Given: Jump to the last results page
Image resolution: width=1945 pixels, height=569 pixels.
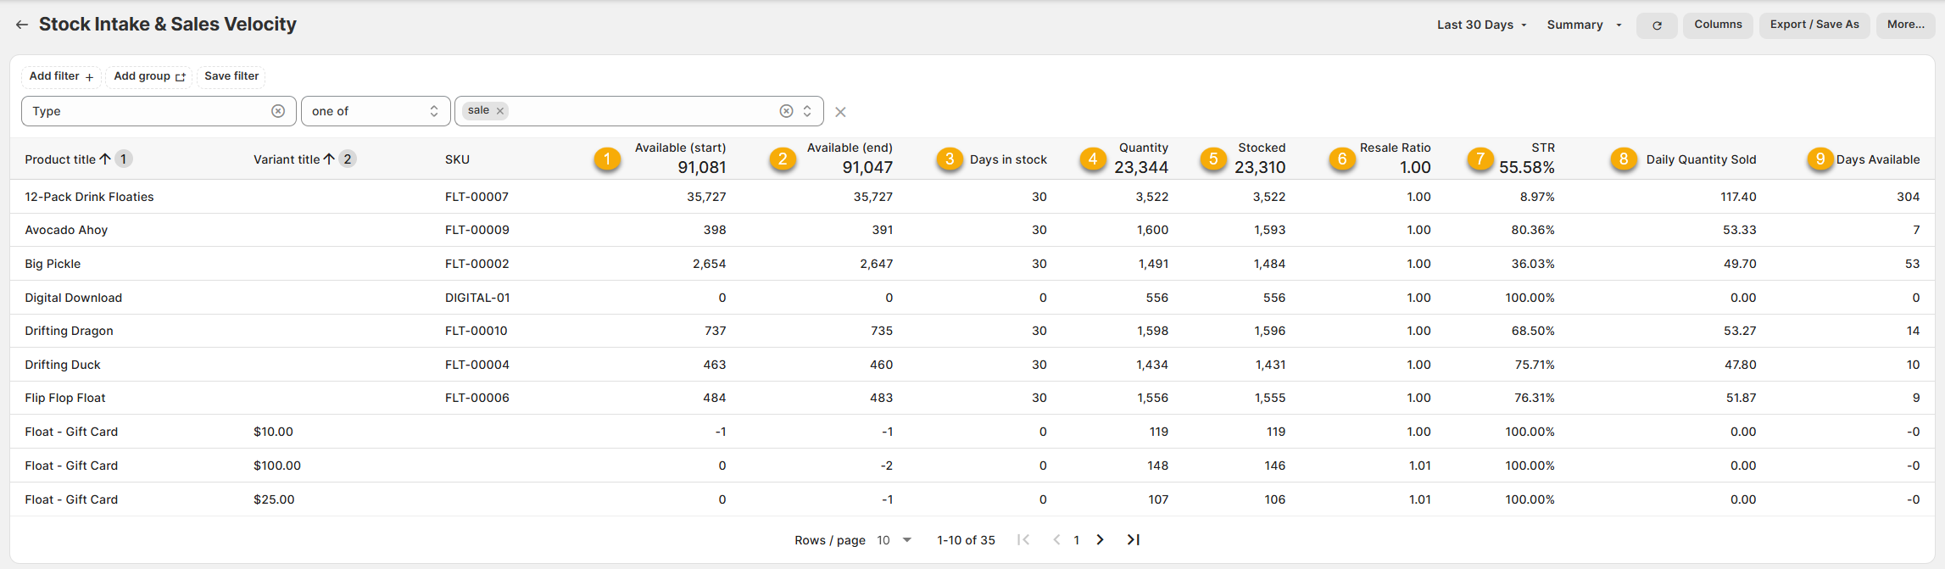Looking at the screenshot, I should [1133, 540].
